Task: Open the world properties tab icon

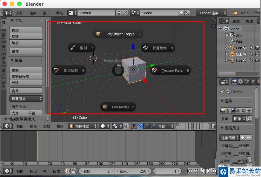Action: (253, 82)
